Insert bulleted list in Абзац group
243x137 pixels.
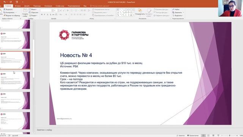point(72,10)
